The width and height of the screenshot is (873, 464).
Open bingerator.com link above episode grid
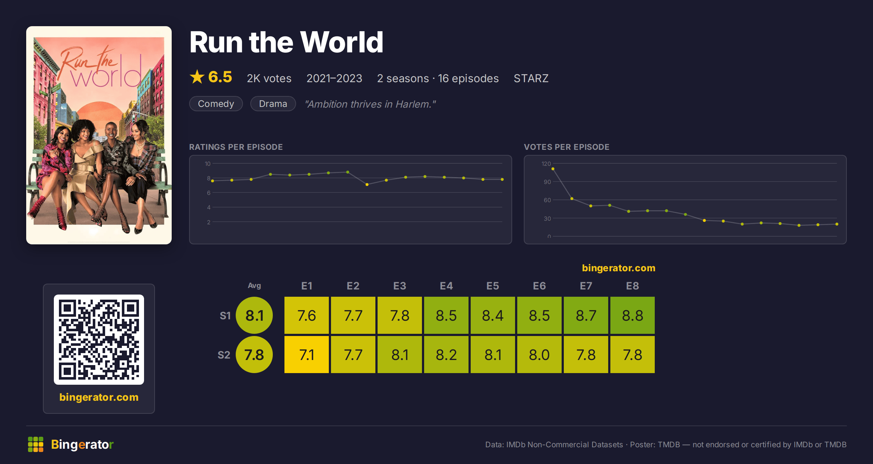point(618,268)
